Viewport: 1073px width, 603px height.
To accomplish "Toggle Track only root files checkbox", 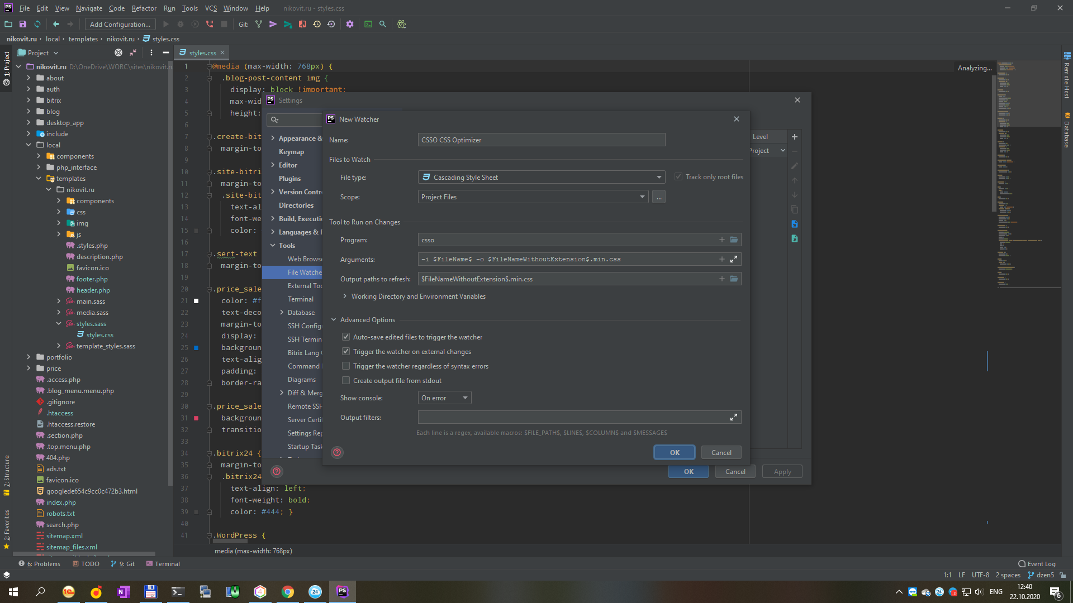I will [x=678, y=176].
